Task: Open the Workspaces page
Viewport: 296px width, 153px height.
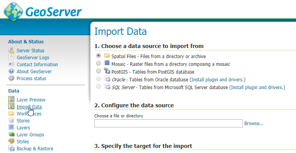Action: click(29, 114)
